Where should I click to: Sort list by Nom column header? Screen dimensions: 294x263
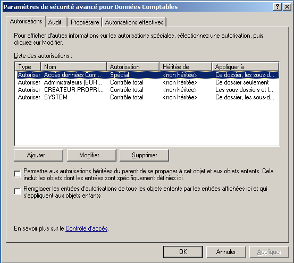point(74,67)
